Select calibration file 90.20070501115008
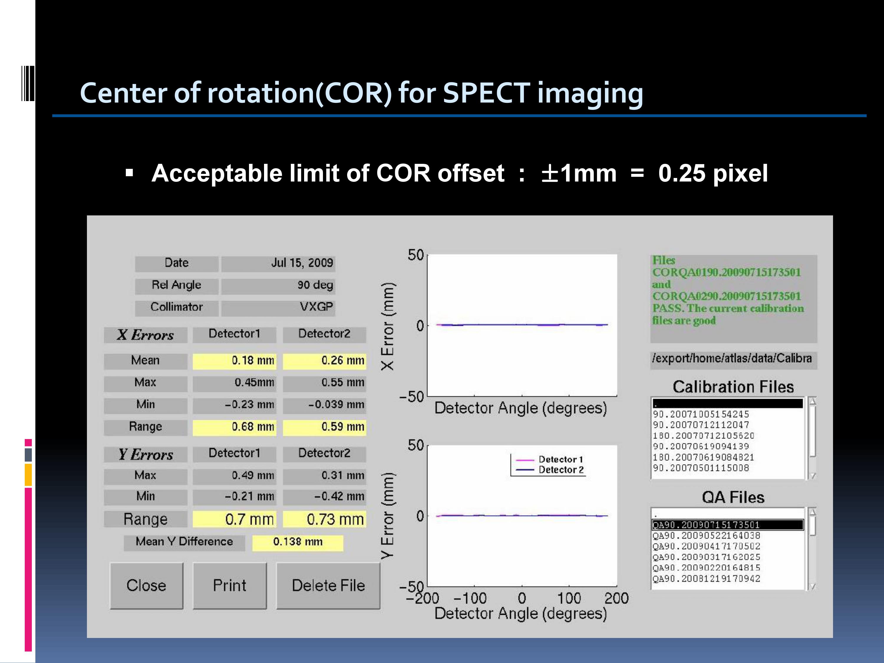Viewport: 884px width, 663px height. coord(701,468)
